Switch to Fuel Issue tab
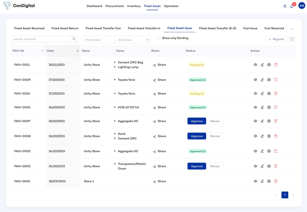 click(250, 28)
